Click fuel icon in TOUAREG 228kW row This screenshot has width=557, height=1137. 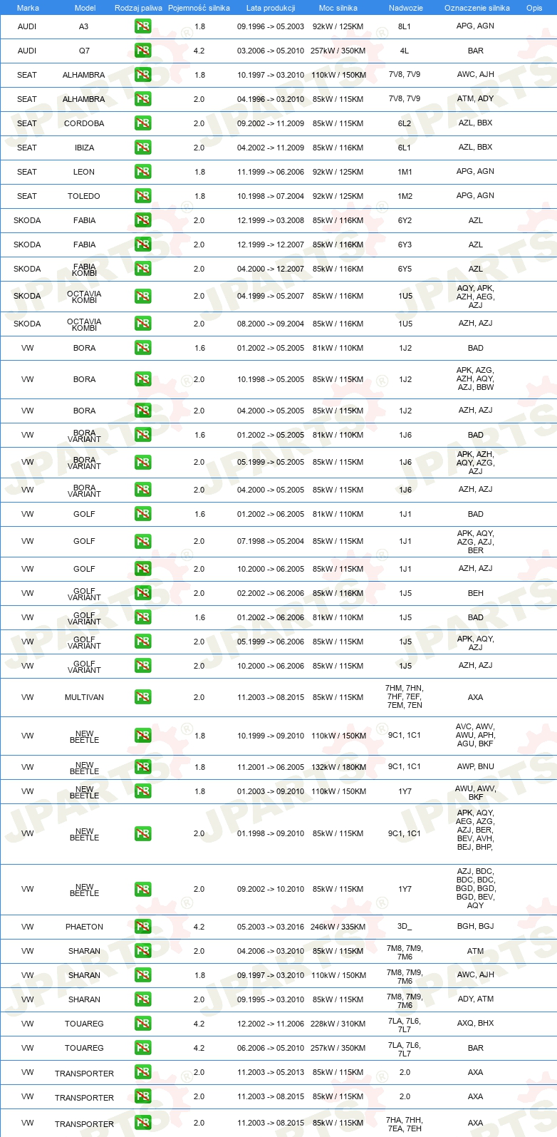tap(142, 1024)
